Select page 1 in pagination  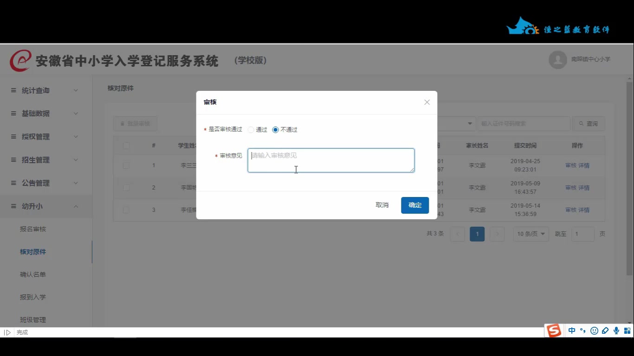[x=477, y=234]
